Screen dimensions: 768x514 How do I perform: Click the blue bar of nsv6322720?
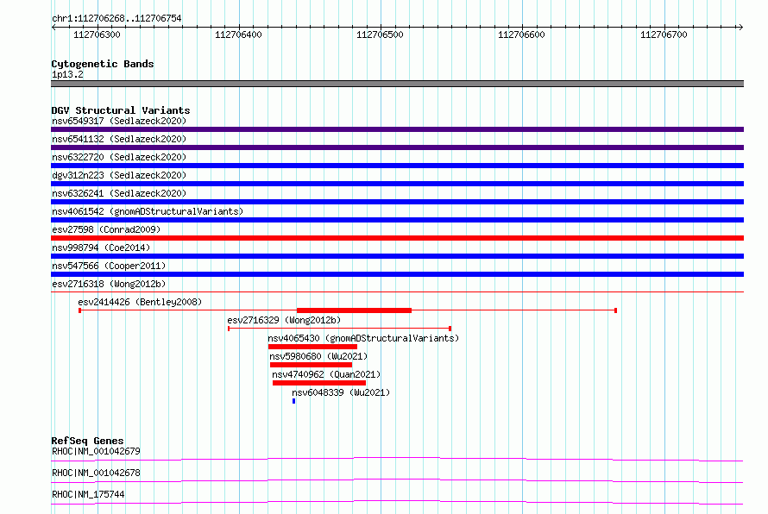[397, 166]
